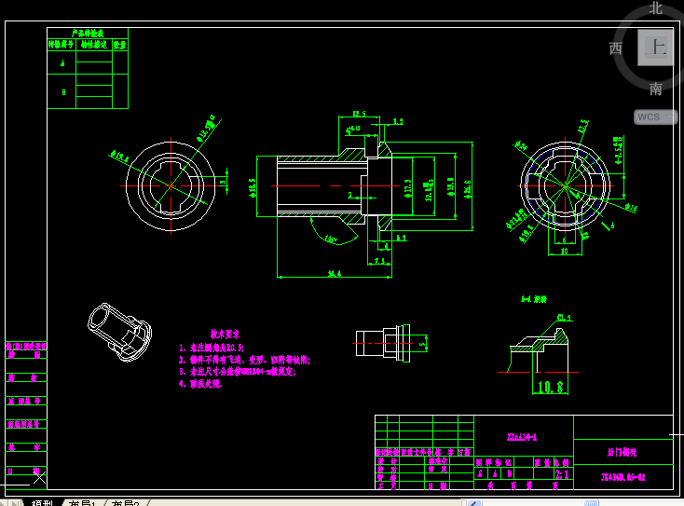Select the 136° angle dimension
684x506 pixels.
pyautogui.click(x=331, y=239)
